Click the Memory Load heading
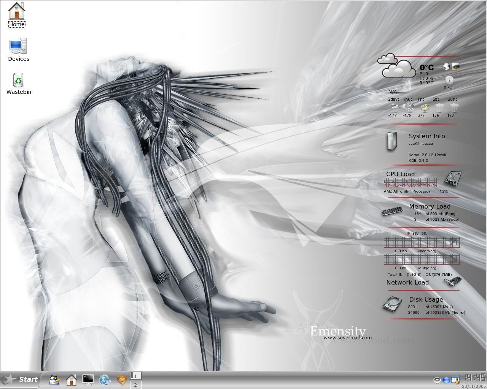The height and width of the screenshot is (389, 487). [x=430, y=206]
